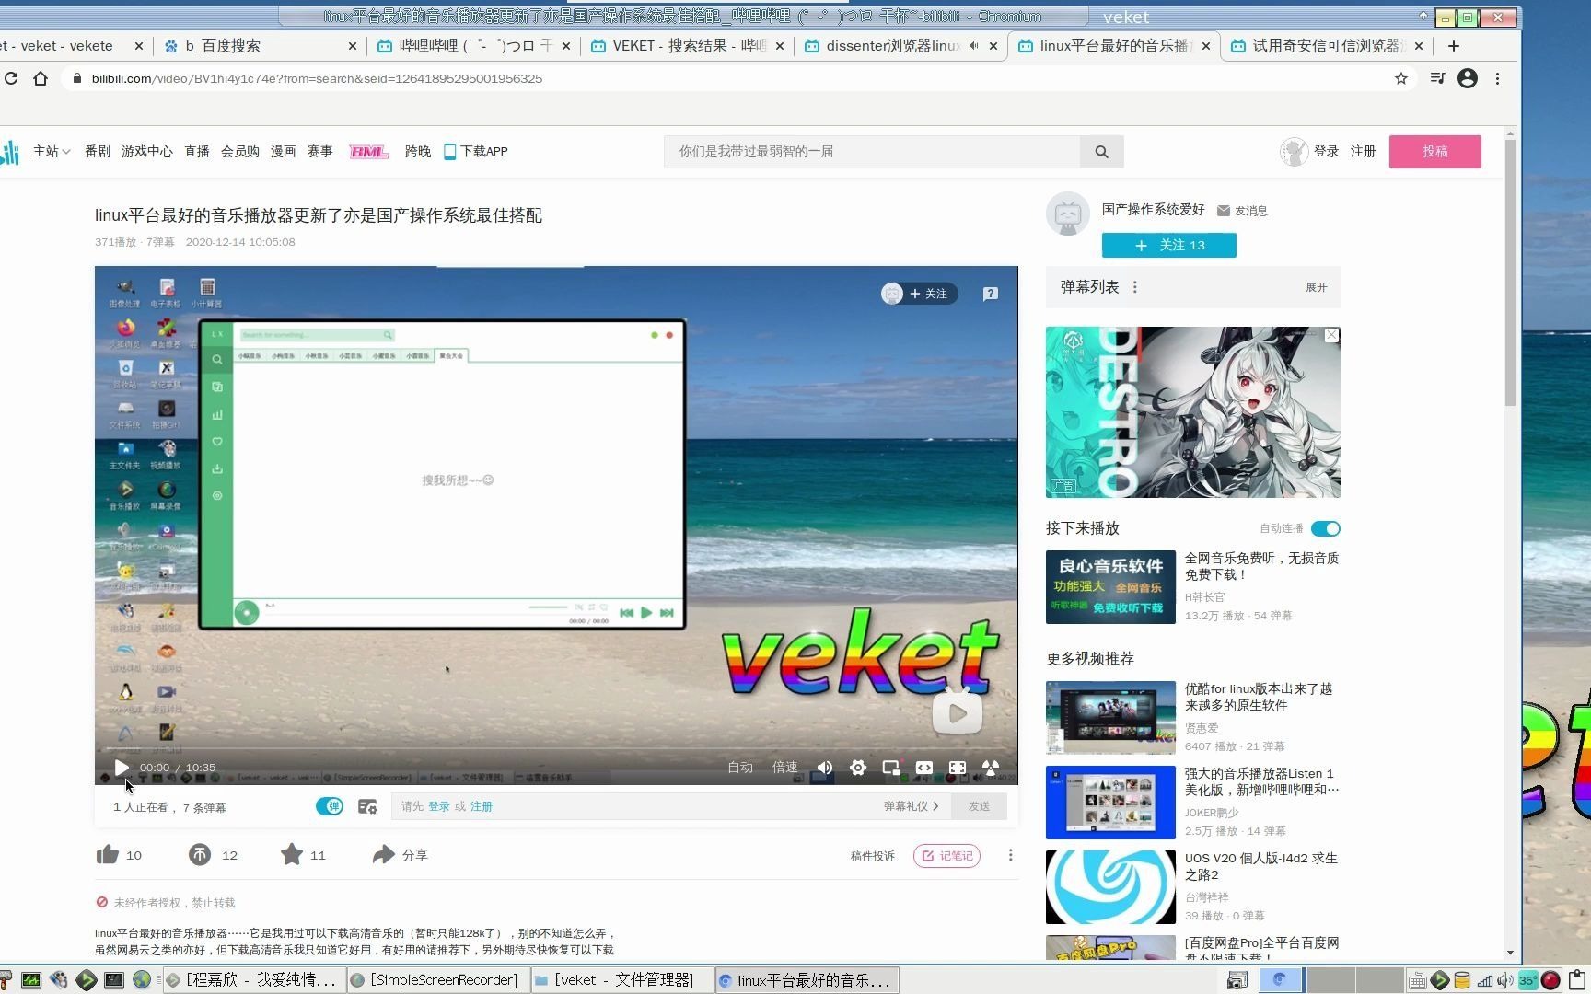Click the taskbar volume speaker tray icon
The height and width of the screenshot is (994, 1591).
coord(1505,980)
